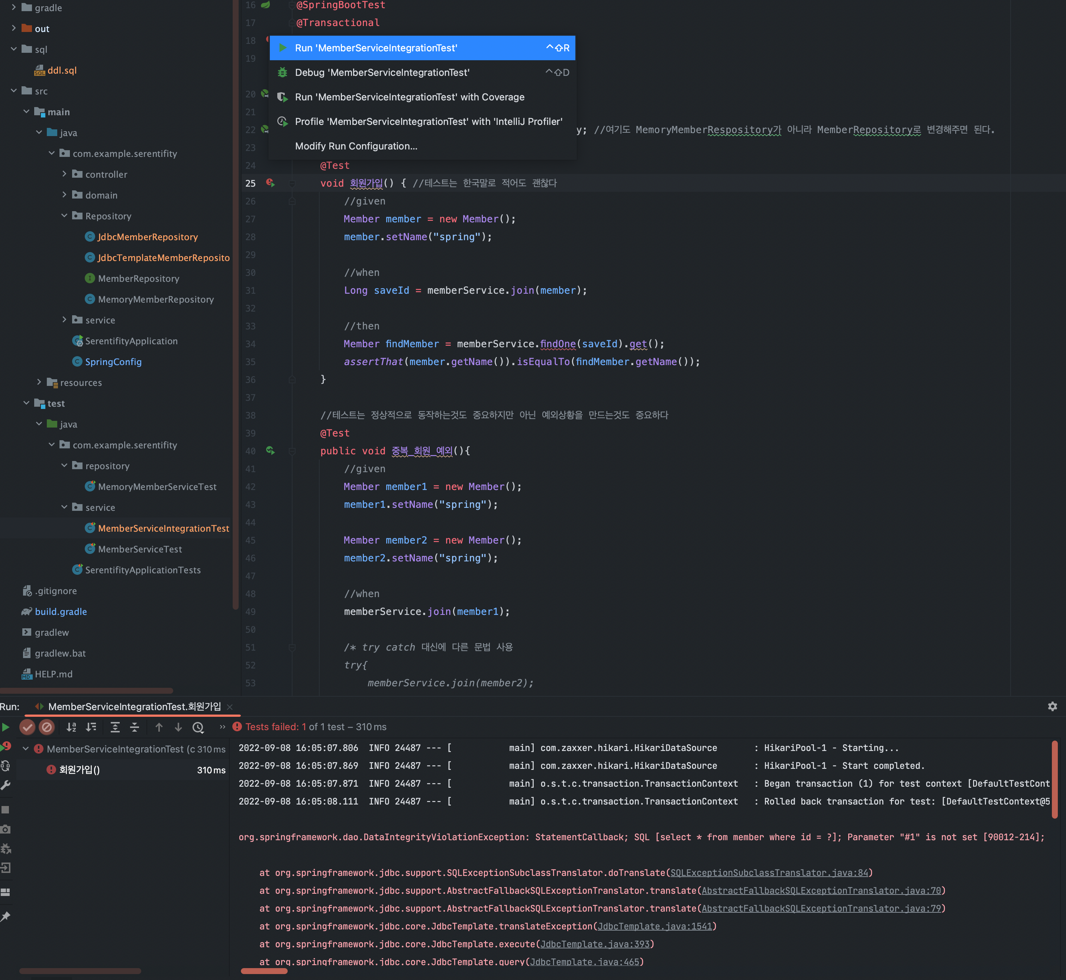The height and width of the screenshot is (980, 1066).
Task: Collapse MemberServiceIntegrationTest result node
Action: pyautogui.click(x=25, y=749)
